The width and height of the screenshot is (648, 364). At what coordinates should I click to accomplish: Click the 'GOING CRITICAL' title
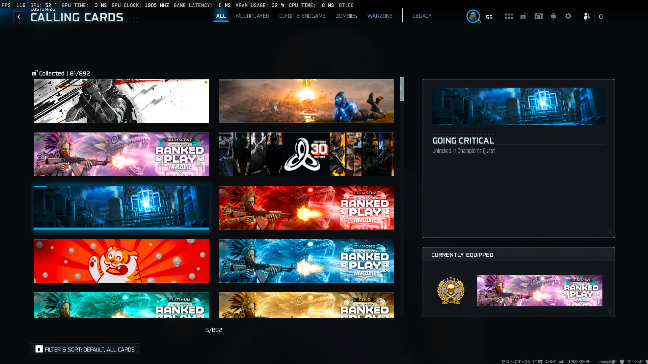(463, 141)
